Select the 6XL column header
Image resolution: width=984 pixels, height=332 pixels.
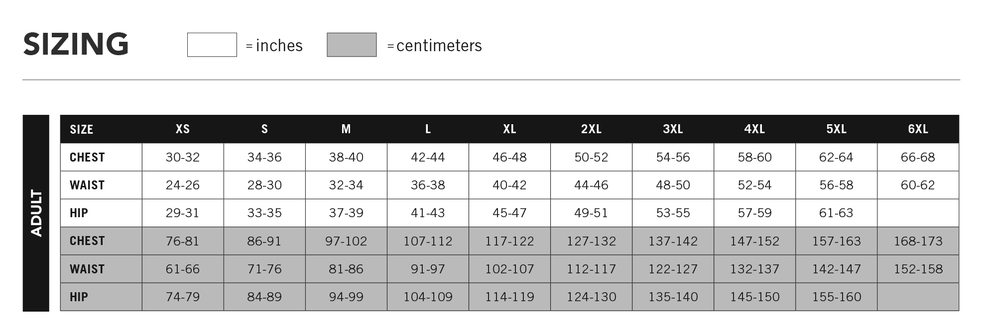point(918,129)
